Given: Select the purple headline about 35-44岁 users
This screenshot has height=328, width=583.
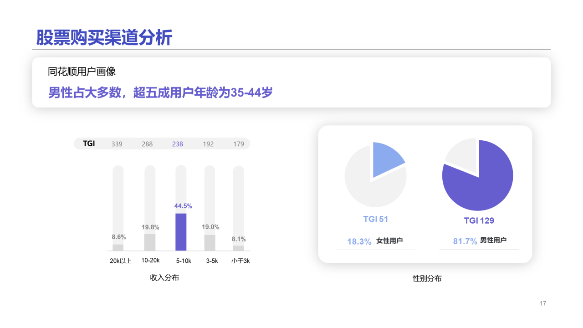Looking at the screenshot, I should (160, 92).
